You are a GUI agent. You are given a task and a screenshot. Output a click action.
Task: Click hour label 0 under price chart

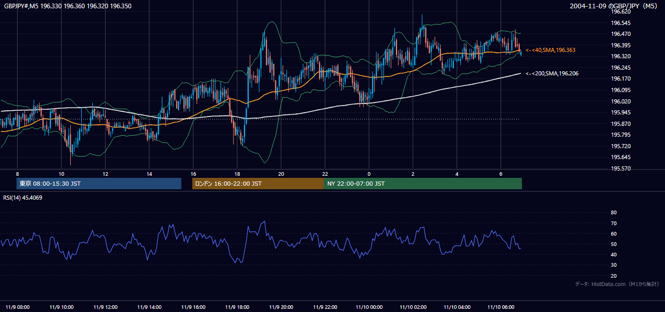(369, 174)
